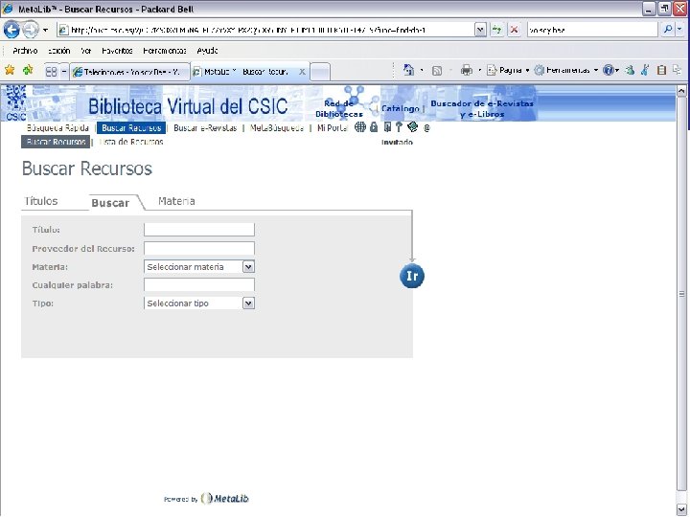The width and height of the screenshot is (690, 517).
Task: Select the Buscar Recursos submenu item
Action: [x=56, y=142]
